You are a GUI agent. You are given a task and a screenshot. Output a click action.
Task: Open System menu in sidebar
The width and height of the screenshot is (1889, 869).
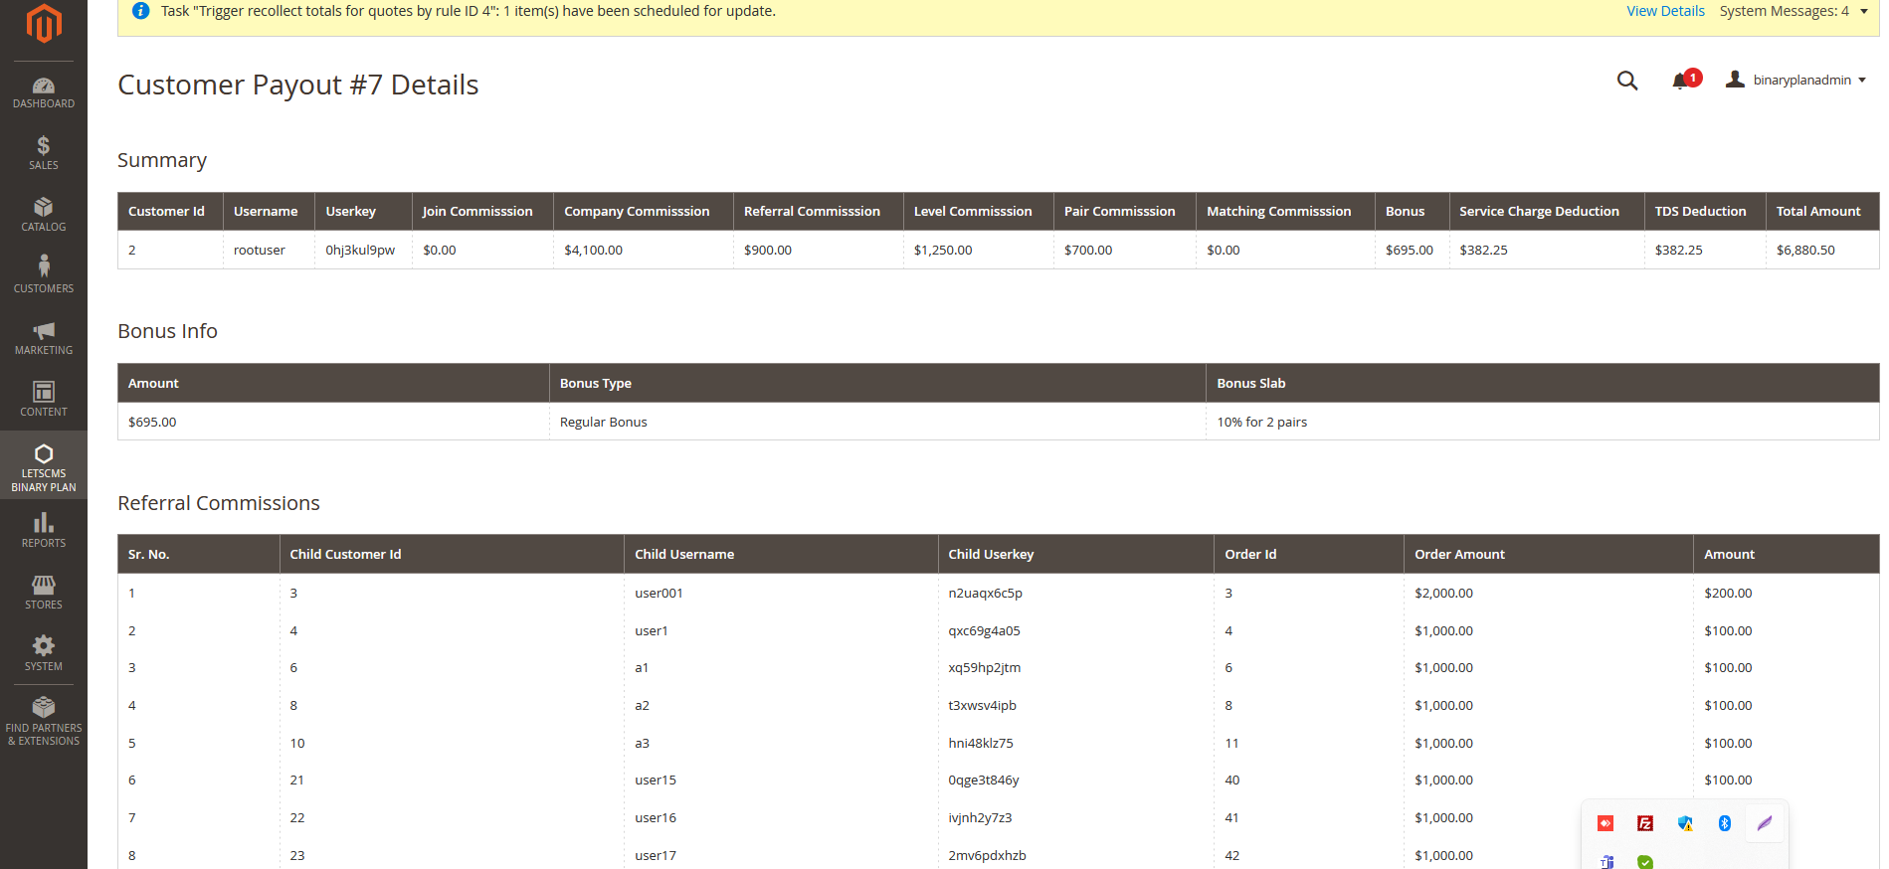pyautogui.click(x=43, y=654)
